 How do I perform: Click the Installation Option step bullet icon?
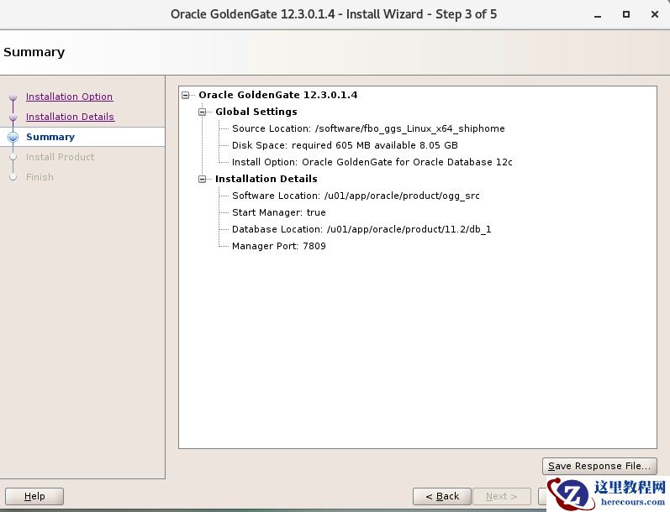tap(13, 97)
